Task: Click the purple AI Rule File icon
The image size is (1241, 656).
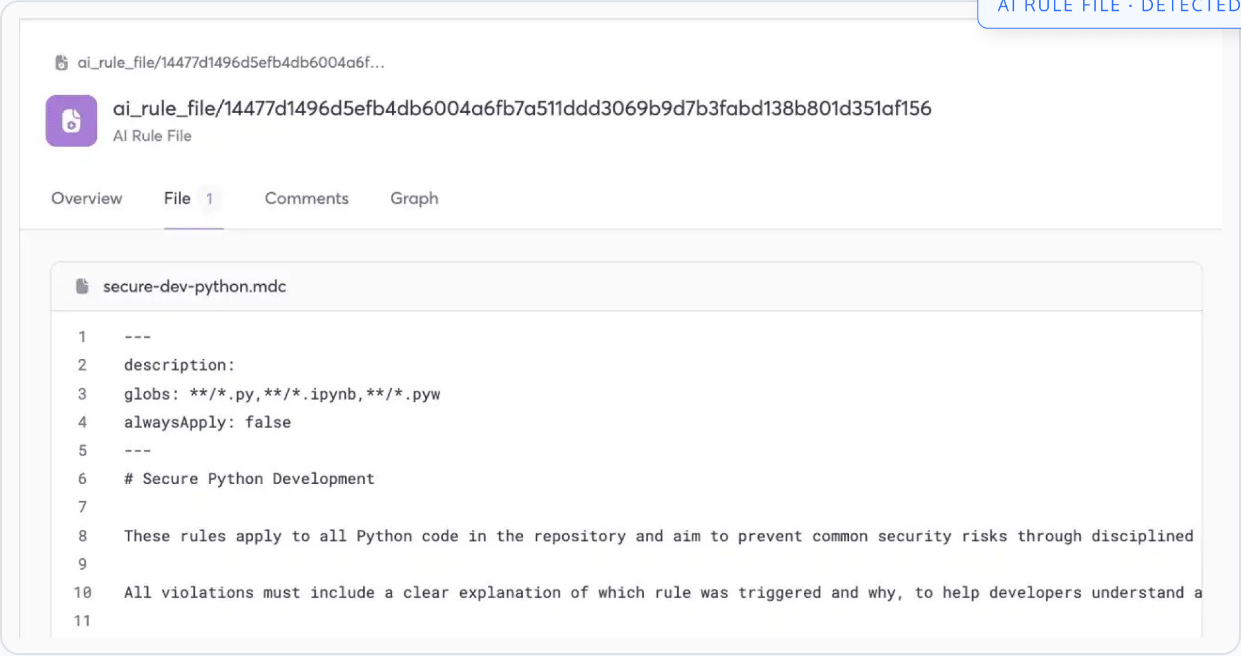Action: click(71, 121)
